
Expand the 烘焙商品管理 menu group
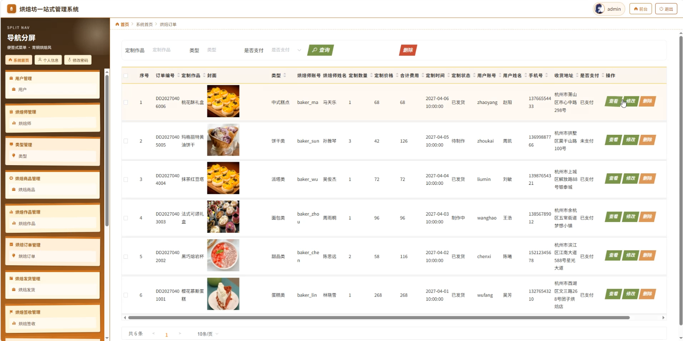coord(53,178)
